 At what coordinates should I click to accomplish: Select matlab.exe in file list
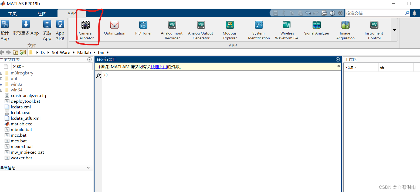point(22,124)
